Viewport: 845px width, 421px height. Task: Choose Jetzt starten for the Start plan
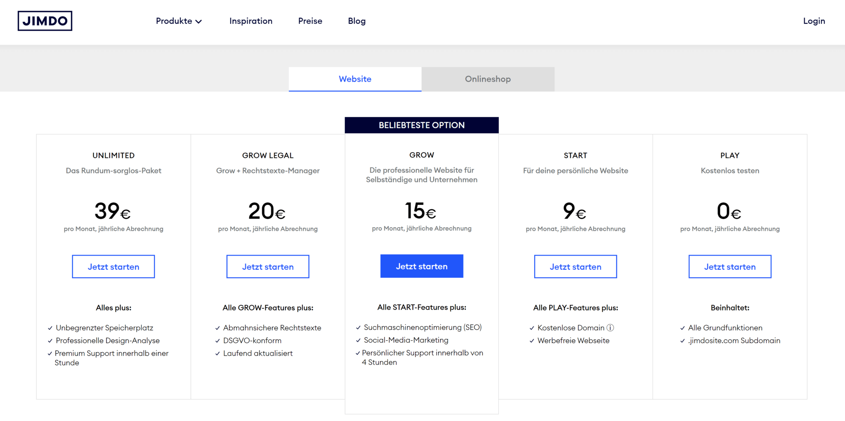pos(575,267)
